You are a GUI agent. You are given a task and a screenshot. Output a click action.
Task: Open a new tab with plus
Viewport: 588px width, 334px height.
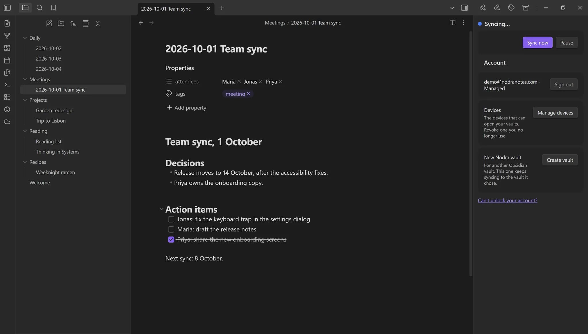(222, 8)
